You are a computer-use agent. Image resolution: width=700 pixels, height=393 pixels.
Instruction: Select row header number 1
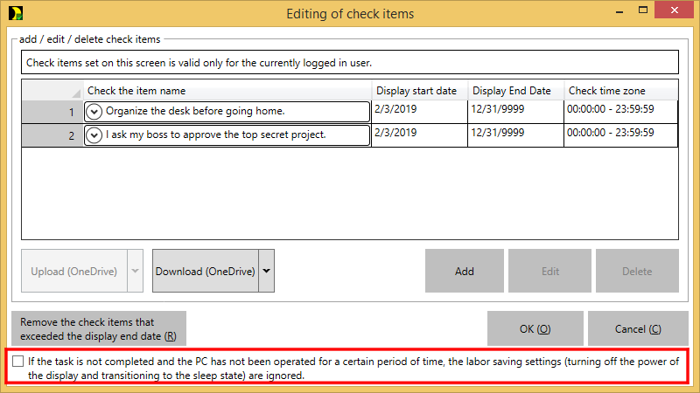52,112
